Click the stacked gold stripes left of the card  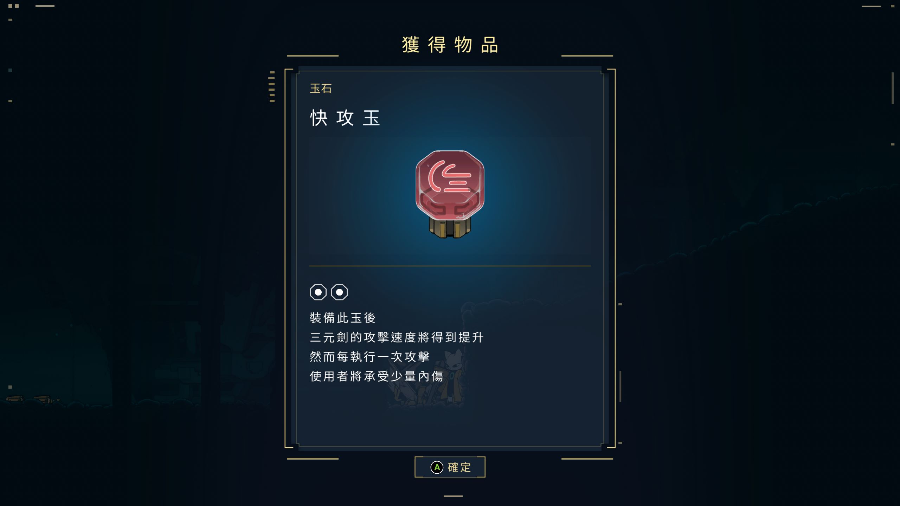pyautogui.click(x=272, y=87)
